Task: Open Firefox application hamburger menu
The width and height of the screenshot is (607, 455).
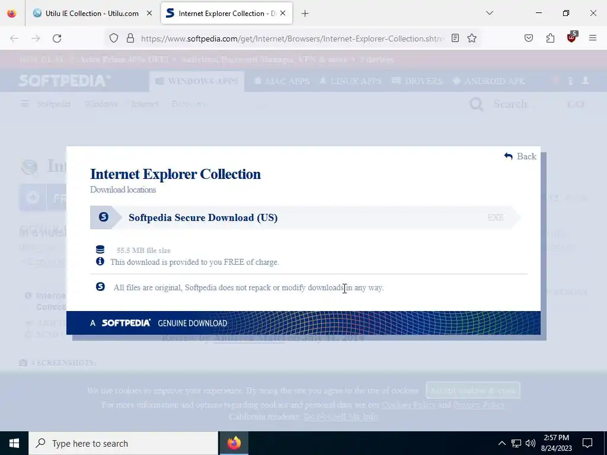Action: coord(593,38)
